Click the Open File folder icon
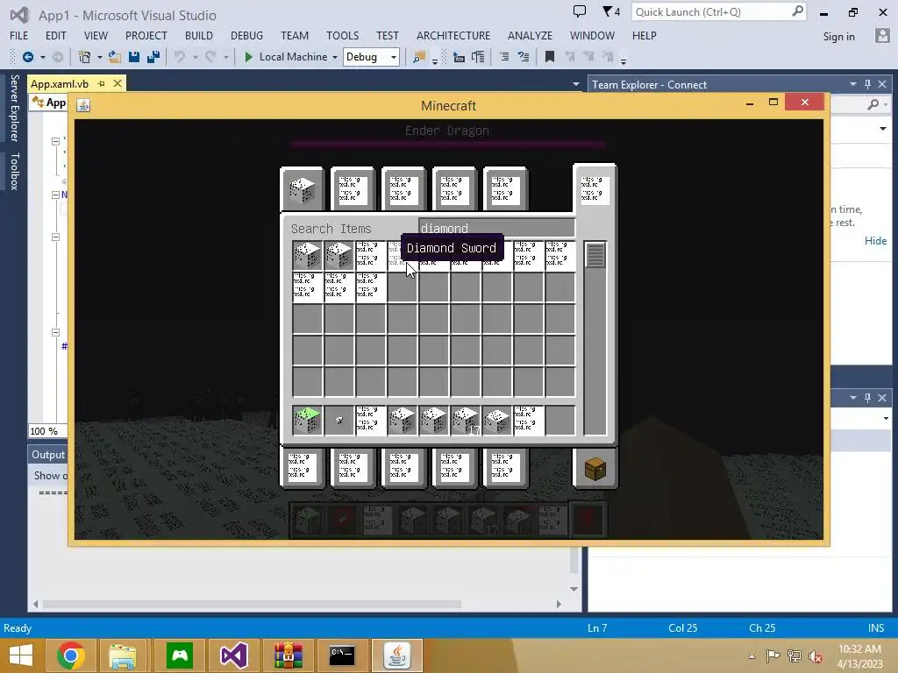898x673 pixels. (115, 57)
